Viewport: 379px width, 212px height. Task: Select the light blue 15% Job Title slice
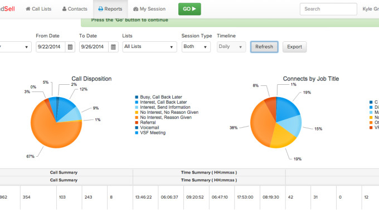291,124
